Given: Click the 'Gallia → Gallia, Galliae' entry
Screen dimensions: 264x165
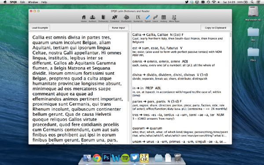Looking at the screenshot, I should pyautogui.click(x=180, y=38).
